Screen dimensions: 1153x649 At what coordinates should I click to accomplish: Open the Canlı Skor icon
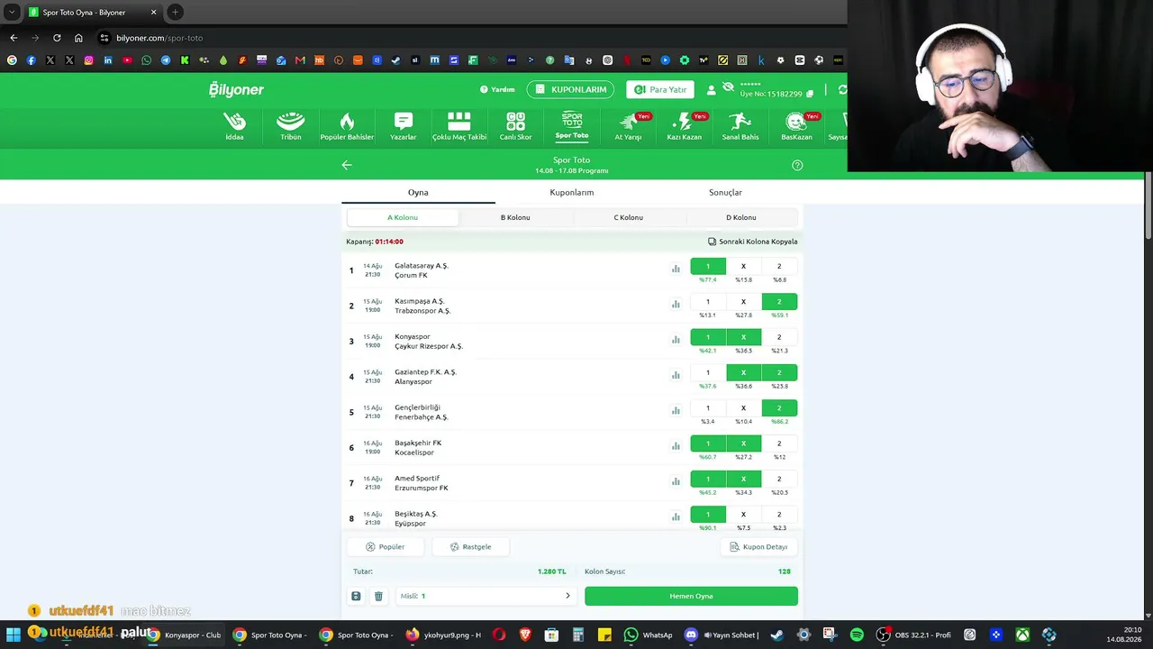pyautogui.click(x=515, y=126)
